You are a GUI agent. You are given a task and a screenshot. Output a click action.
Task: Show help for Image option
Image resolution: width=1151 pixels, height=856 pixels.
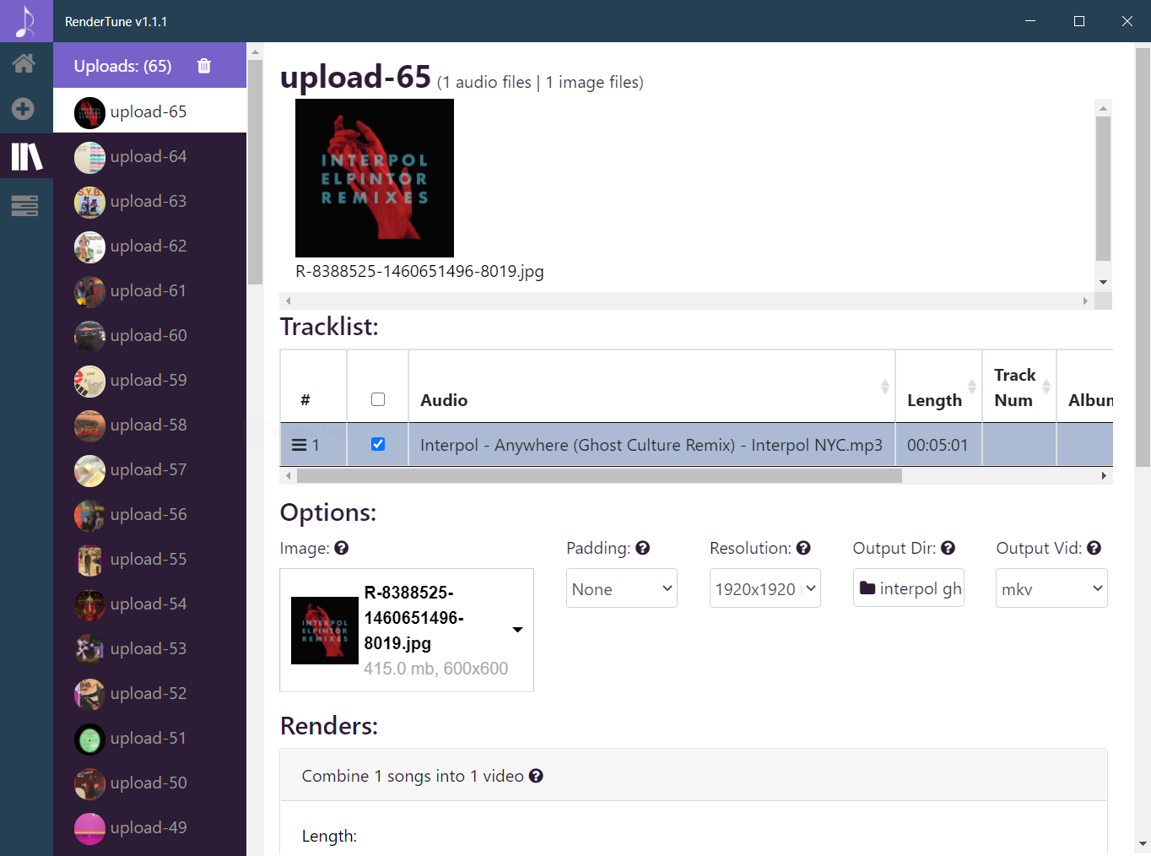pos(342,548)
